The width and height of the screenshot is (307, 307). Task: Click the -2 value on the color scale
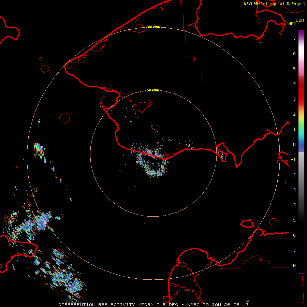293,175
